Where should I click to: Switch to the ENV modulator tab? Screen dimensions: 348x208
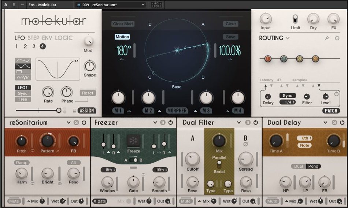pos(47,38)
